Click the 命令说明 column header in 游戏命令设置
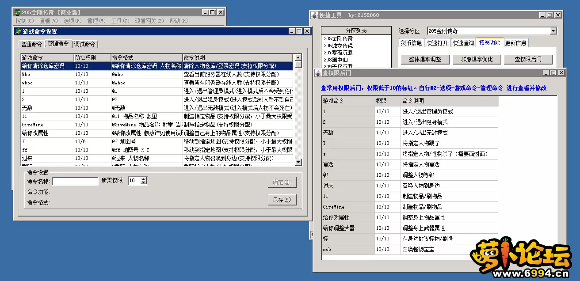Viewport: 580px width, 281px height. [x=237, y=57]
